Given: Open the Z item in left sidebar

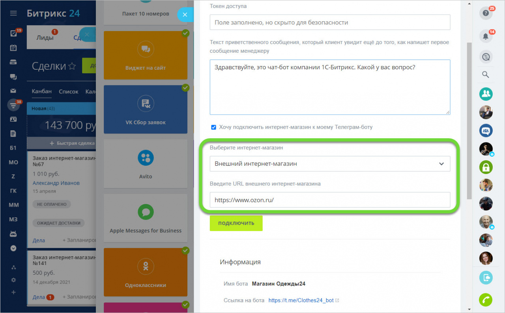Looking at the screenshot, I should tap(13, 176).
